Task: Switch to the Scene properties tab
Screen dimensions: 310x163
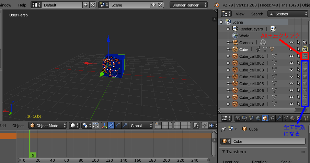Action: tap(251, 118)
